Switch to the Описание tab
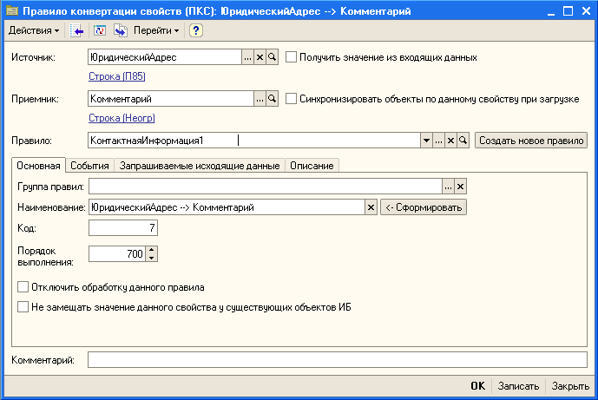This screenshot has height=400, width=598. click(312, 165)
